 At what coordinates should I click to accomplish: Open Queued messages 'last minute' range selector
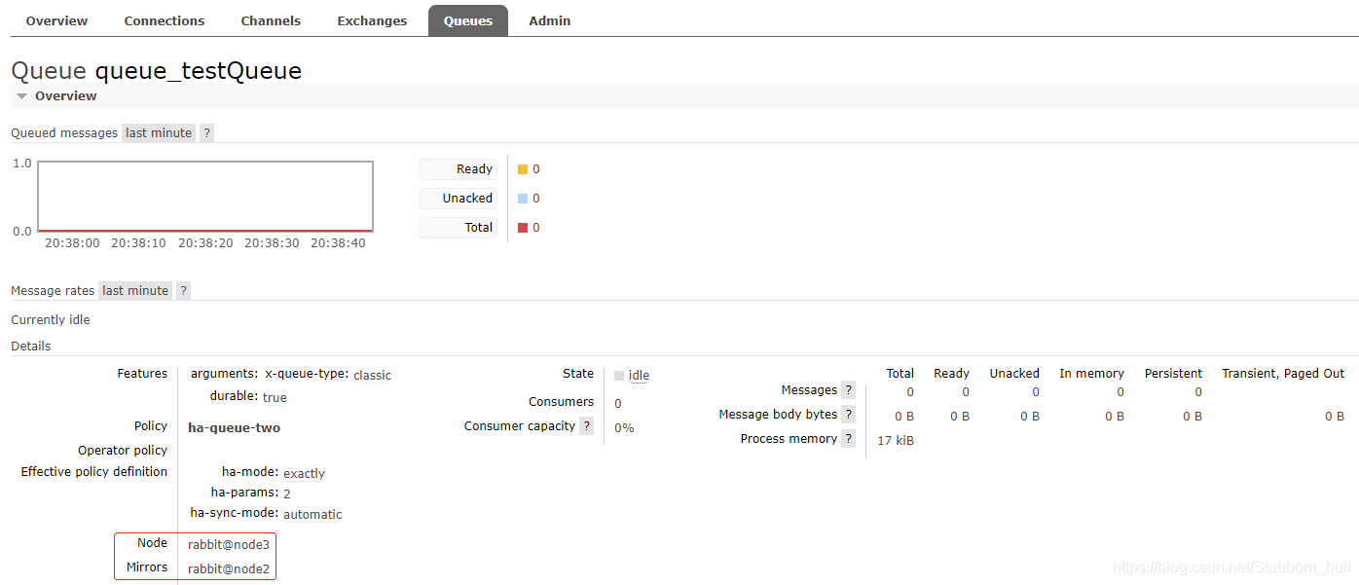[159, 133]
